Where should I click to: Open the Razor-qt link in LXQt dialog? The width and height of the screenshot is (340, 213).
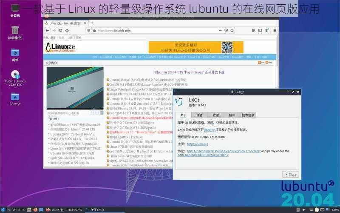pos(210,130)
